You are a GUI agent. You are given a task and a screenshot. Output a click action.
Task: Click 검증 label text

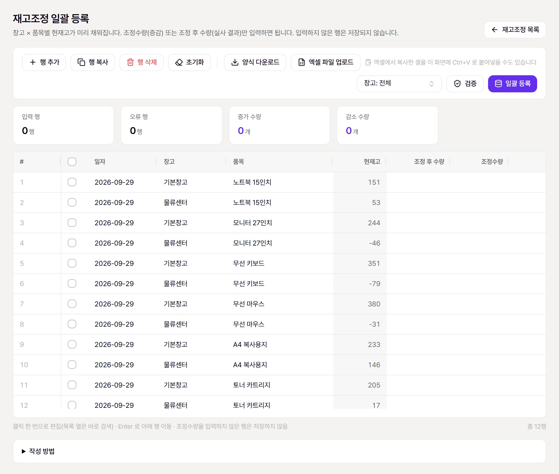coord(471,84)
